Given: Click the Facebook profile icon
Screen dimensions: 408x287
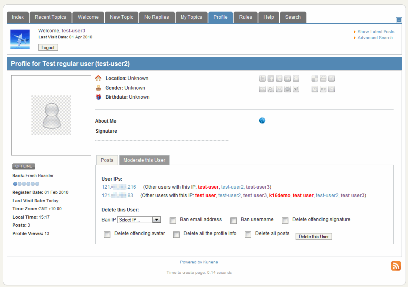Looking at the screenshot, I should 271,79.
